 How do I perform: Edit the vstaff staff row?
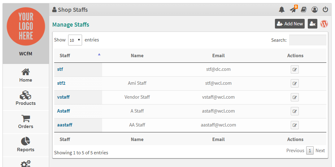(295, 97)
